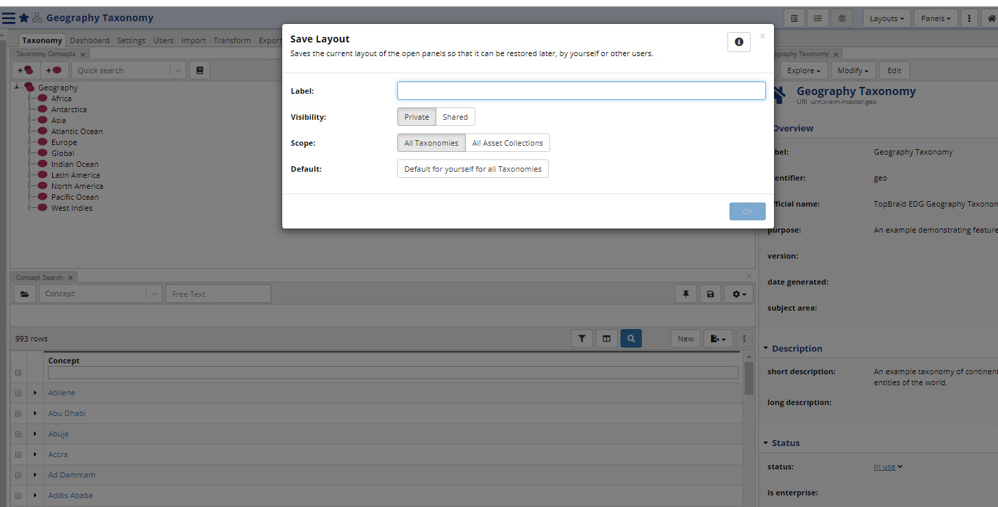This screenshot has width=998, height=507.
Task: Select the Import menu item
Action: (x=193, y=40)
